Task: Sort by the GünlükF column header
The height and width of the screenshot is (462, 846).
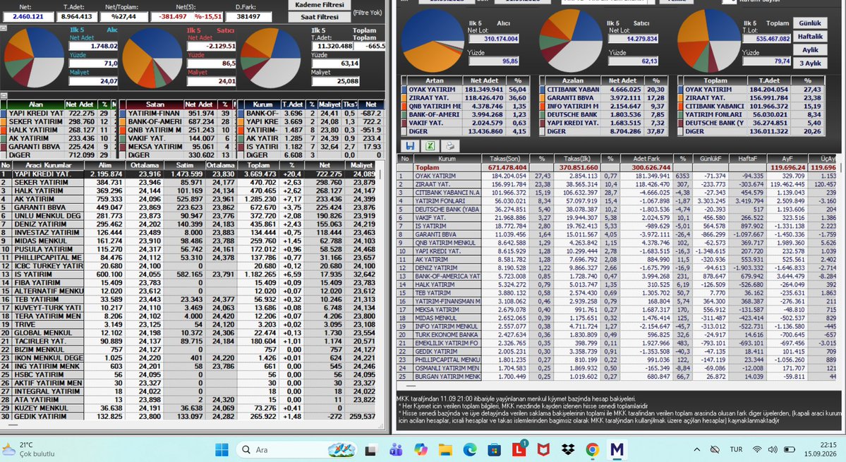Action: tap(711, 159)
